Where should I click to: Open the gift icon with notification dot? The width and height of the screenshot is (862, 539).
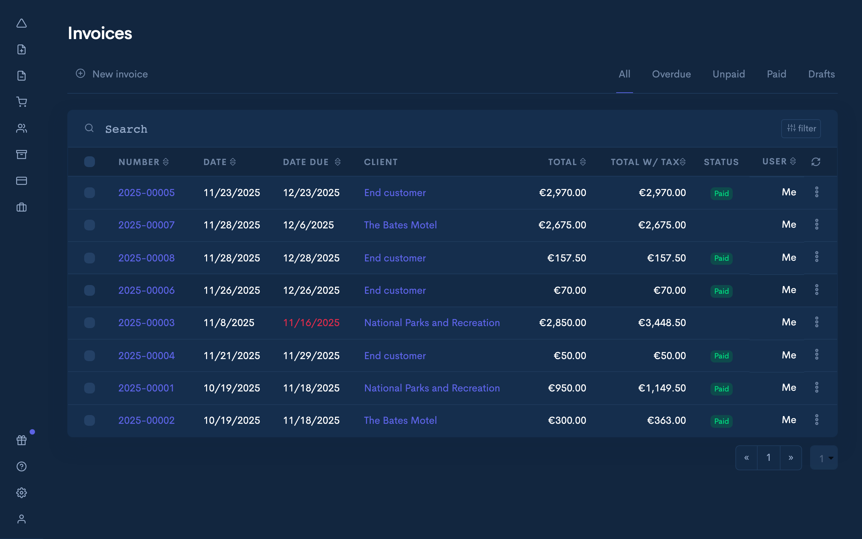[x=22, y=440]
